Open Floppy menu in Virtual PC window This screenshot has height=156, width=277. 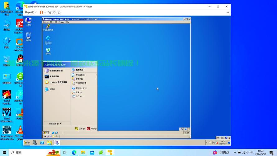pos(61,22)
